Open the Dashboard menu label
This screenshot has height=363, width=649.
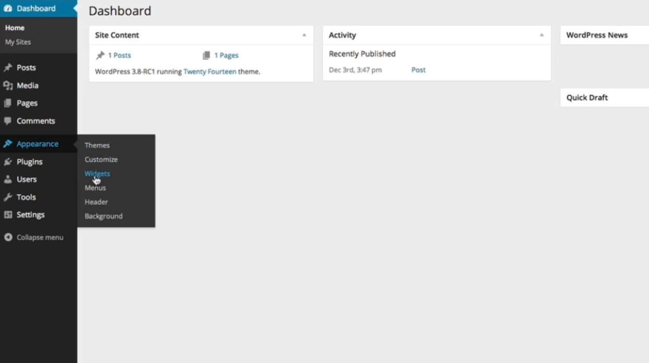pos(36,8)
